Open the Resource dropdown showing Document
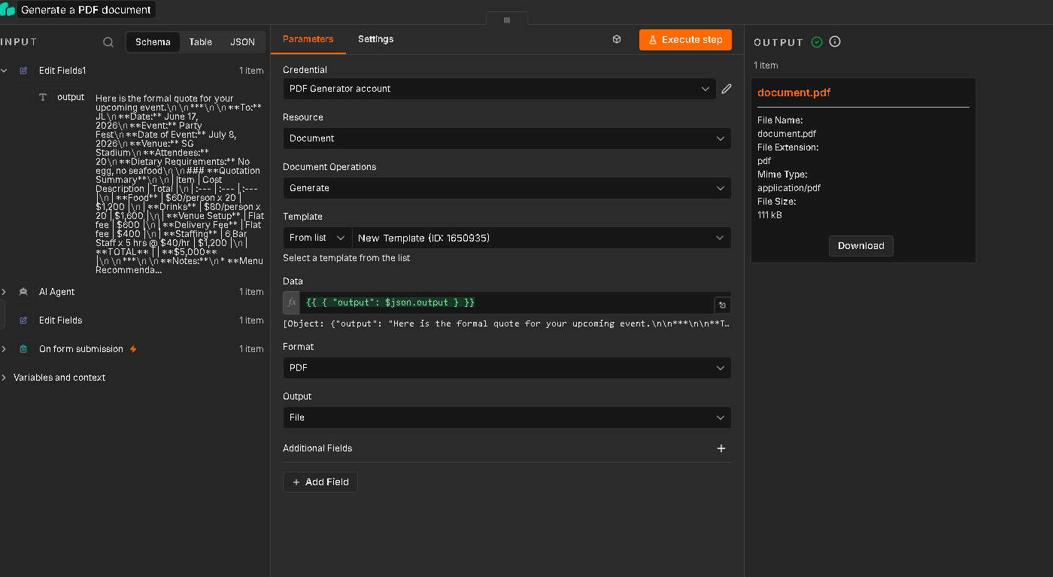The height and width of the screenshot is (577, 1053). [x=507, y=138]
